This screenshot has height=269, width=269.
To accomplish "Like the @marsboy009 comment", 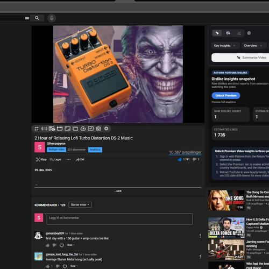I will tap(47, 245).
